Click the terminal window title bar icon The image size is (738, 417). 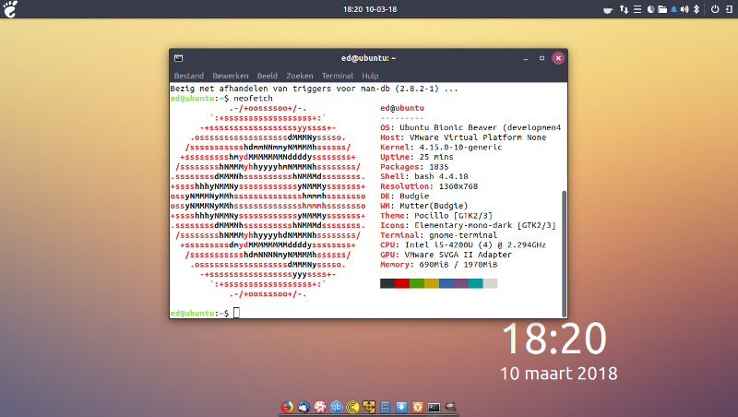[178, 58]
